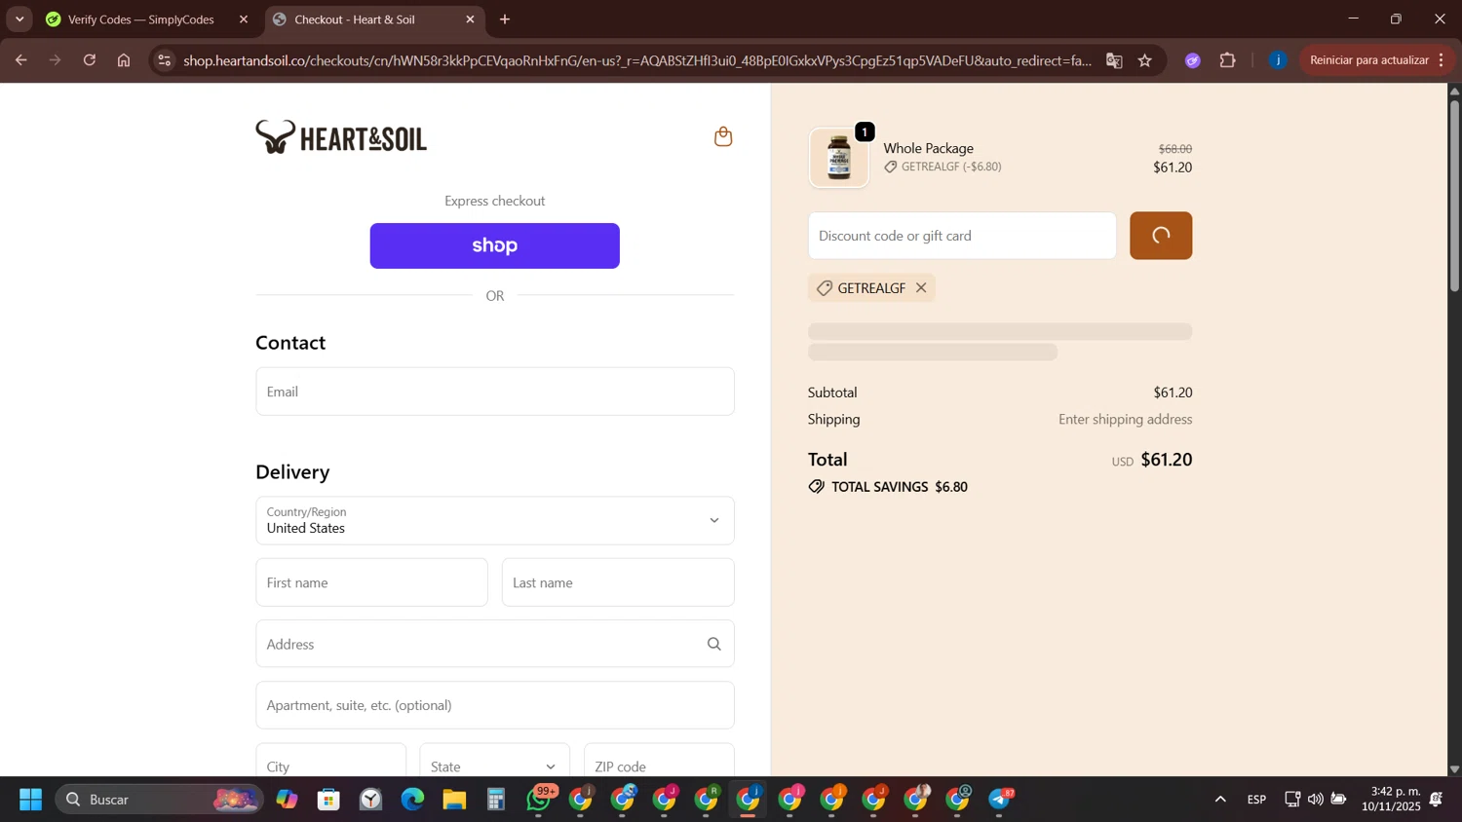Open the notifications bell icon
The height and width of the screenshot is (822, 1462).
1436,800
